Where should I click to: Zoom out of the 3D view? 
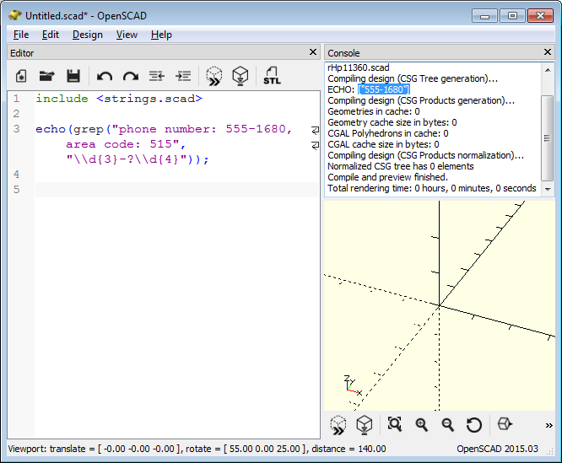pyautogui.click(x=448, y=425)
